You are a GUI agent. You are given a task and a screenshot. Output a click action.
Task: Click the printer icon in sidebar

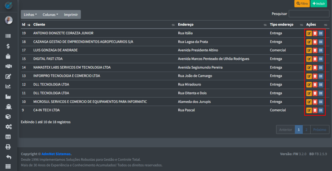(x=8, y=147)
